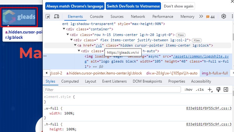Open DevTools settings gear
234x132 pixels.
tap(224, 16)
